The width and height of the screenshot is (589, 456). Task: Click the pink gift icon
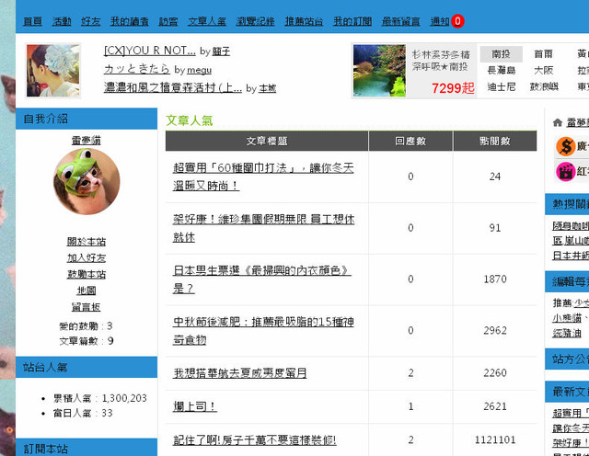pos(565,171)
